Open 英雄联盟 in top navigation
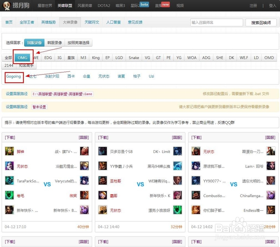Viewport: 280px width, 247px height. coord(65,6)
